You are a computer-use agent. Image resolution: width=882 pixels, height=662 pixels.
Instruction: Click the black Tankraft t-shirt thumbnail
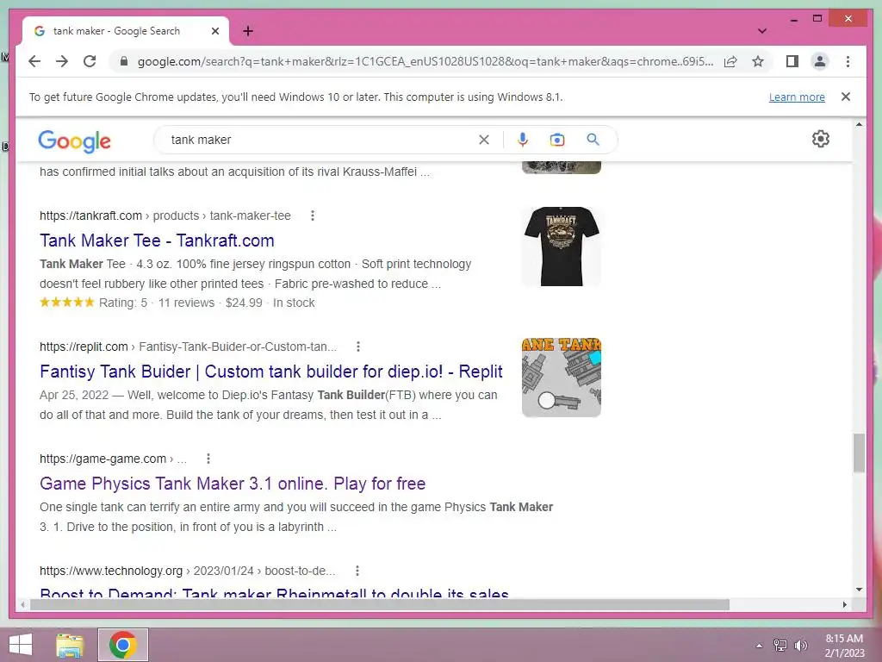pos(562,246)
